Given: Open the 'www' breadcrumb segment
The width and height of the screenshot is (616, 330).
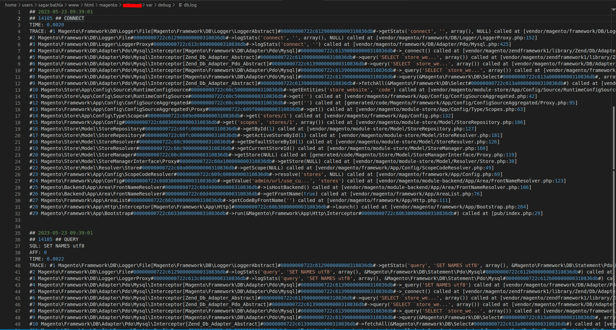Looking at the screenshot, I should [x=74, y=5].
